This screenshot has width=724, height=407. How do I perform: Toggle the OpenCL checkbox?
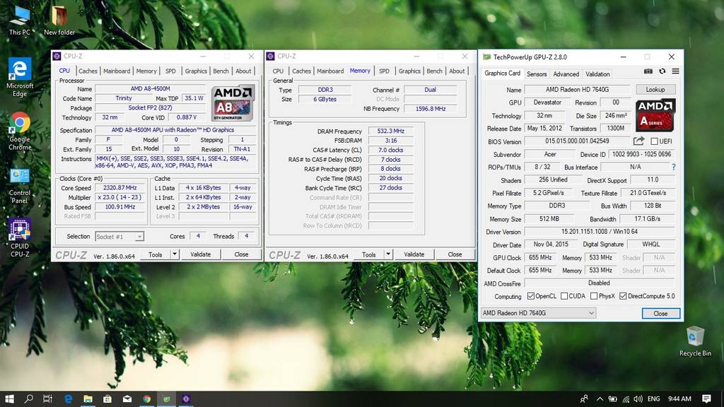[531, 296]
